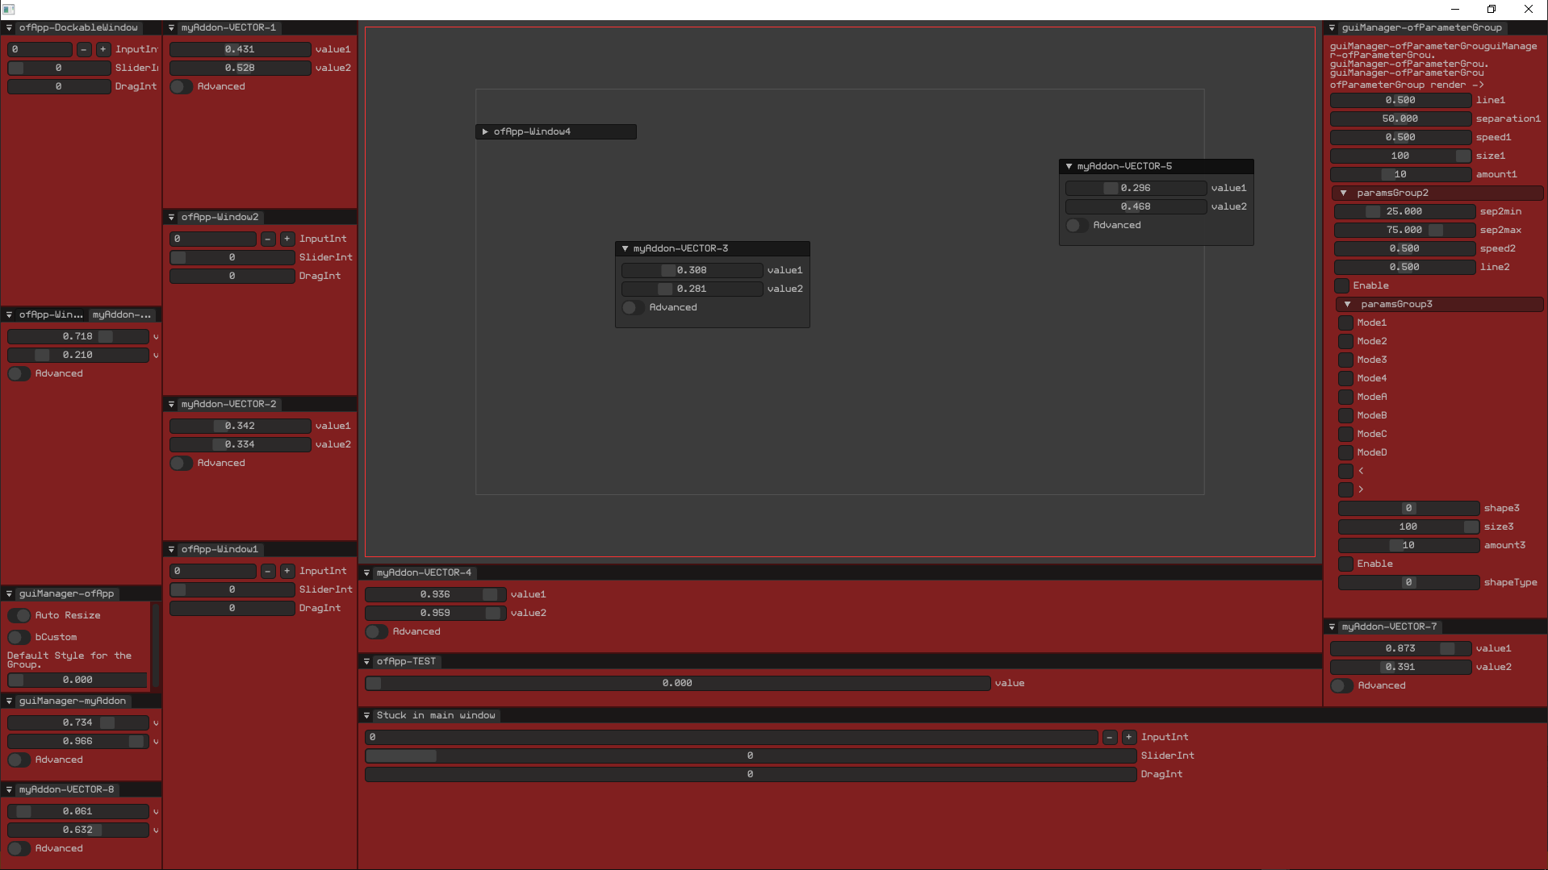This screenshot has height=870, width=1548.
Task: Collapse paramsGroup2 tree node
Action: tap(1343, 193)
